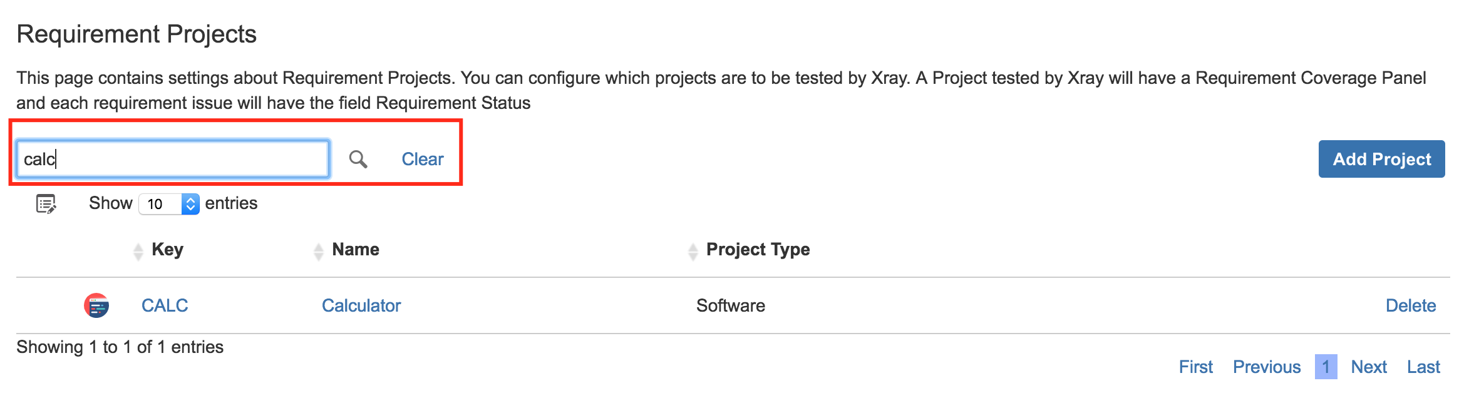Clear the project search filter
The image size is (1469, 393).
(x=423, y=159)
